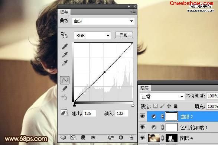
Task: Switch to the 调整 panel tab
Action: 64,12
